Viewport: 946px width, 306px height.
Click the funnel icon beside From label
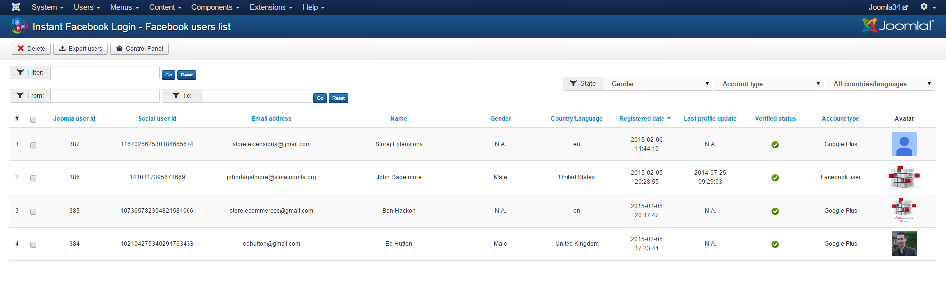(x=20, y=95)
